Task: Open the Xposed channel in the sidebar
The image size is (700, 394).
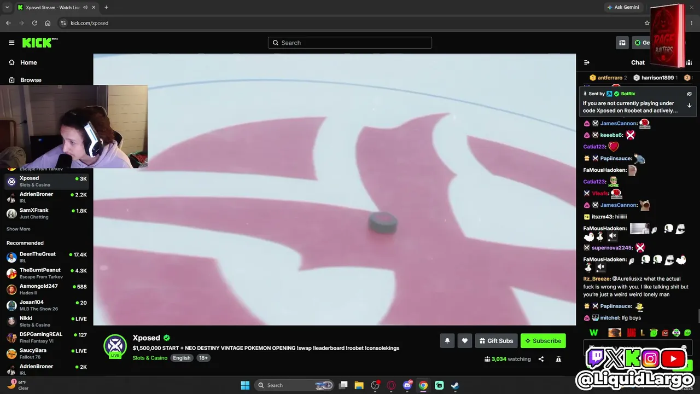Action: [46, 181]
